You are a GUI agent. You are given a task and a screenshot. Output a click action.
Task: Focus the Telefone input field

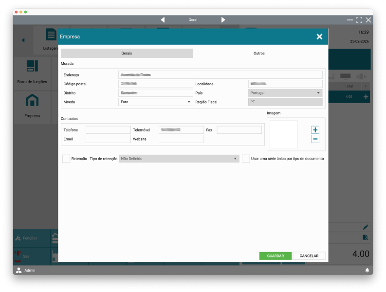coord(108,130)
